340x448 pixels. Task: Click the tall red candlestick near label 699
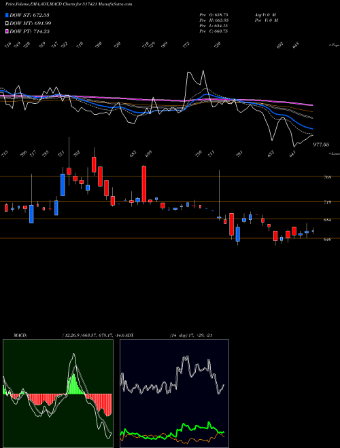[144, 184]
